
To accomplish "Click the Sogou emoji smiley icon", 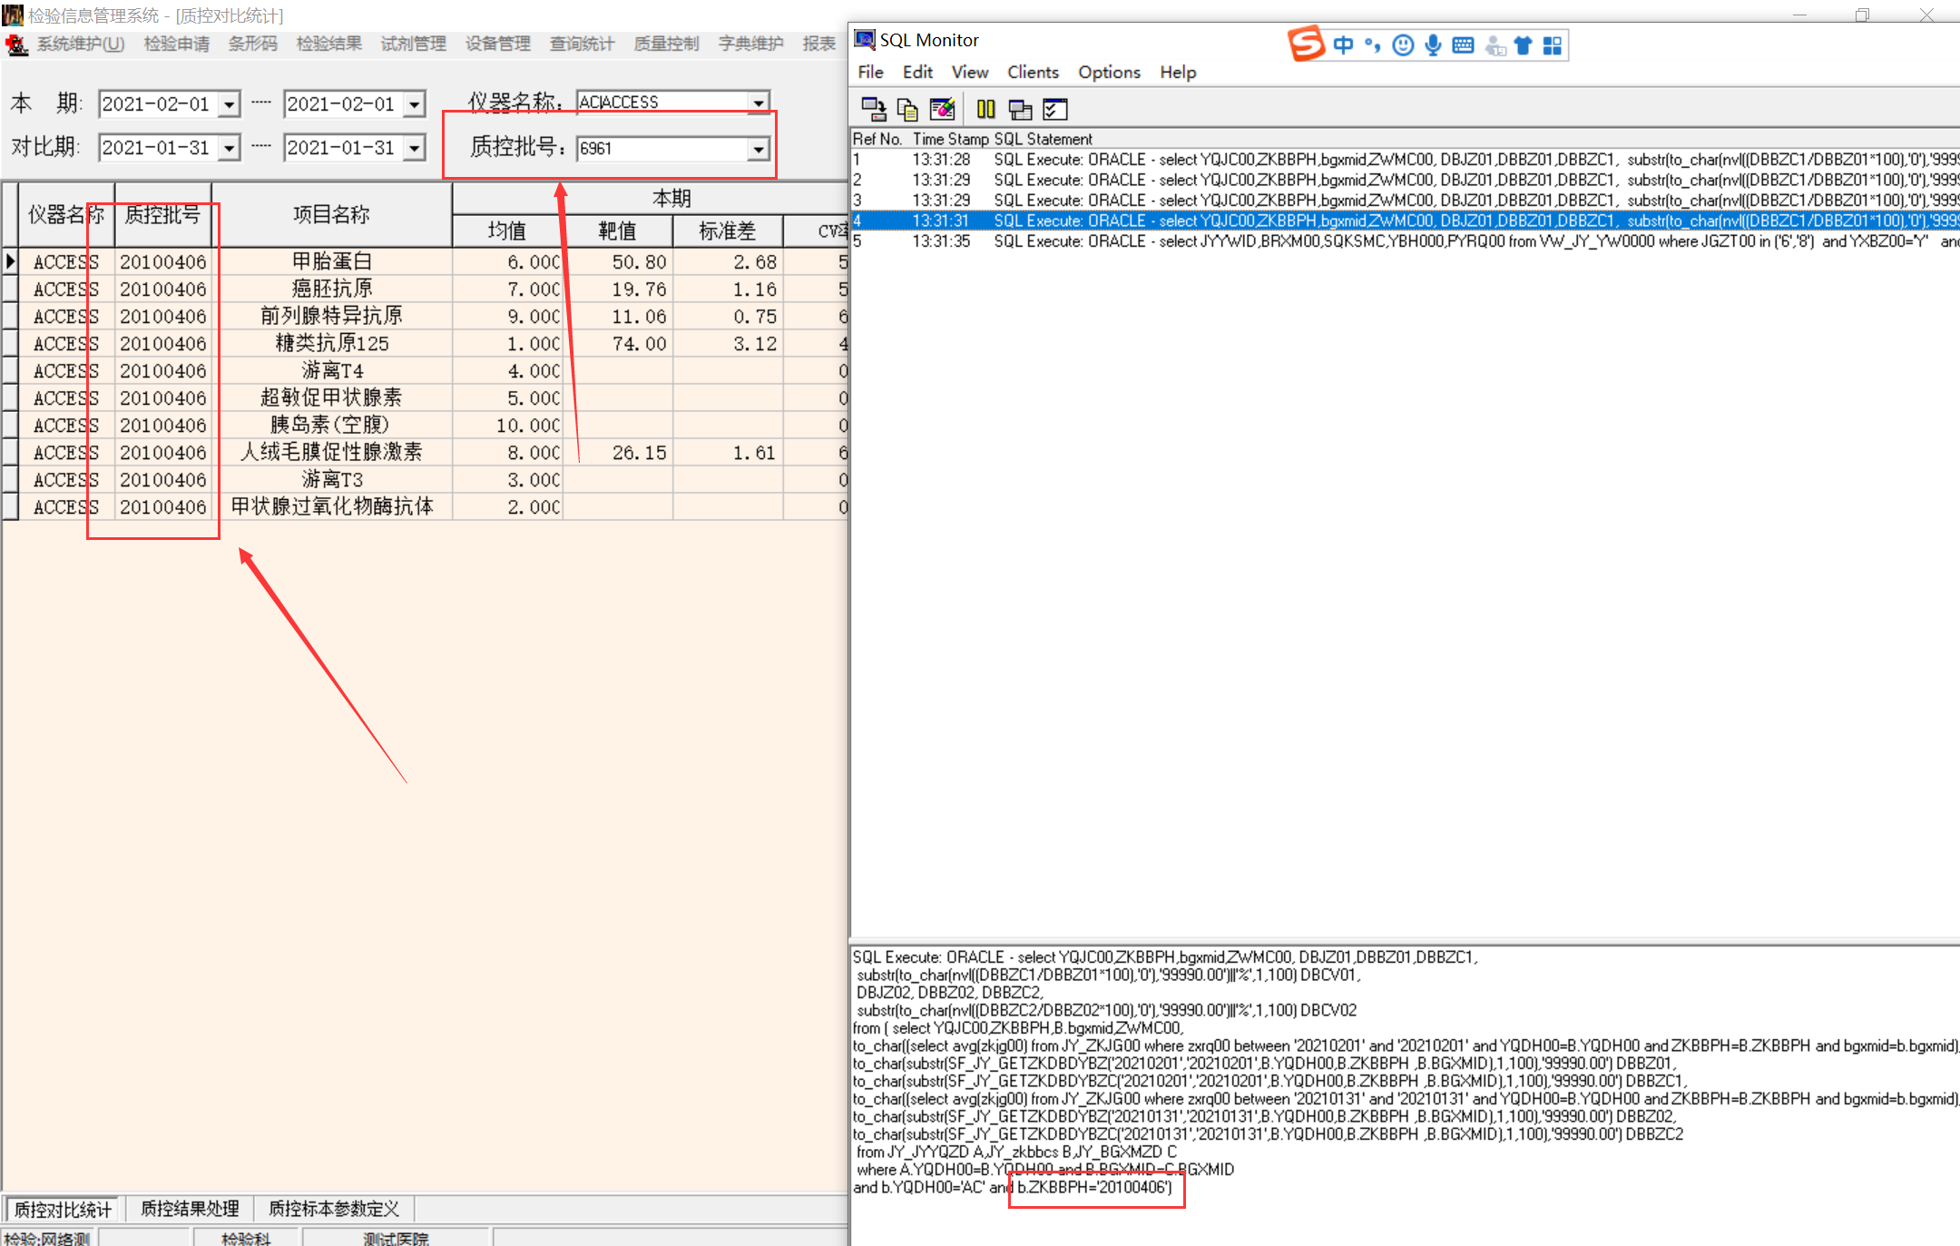I will pyautogui.click(x=1403, y=45).
